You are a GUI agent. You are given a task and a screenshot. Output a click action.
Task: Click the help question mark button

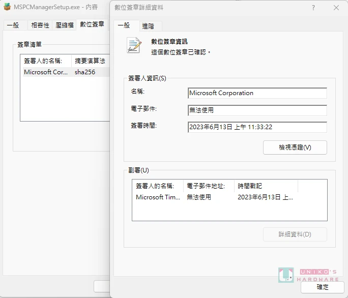313,8
